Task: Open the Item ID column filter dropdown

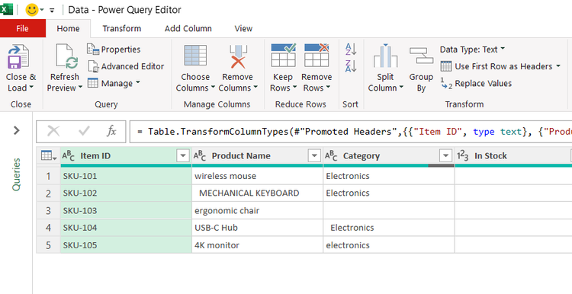Action: point(183,156)
